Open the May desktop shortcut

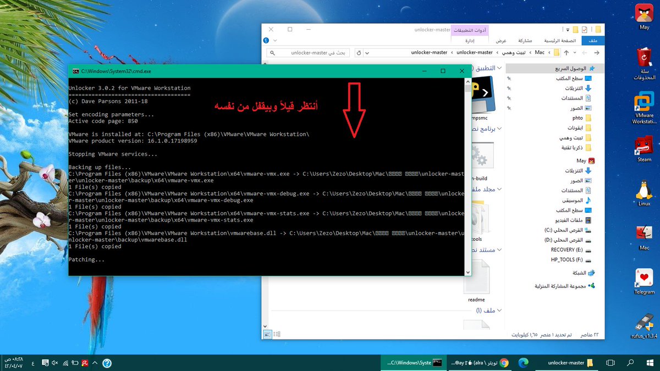click(x=644, y=17)
